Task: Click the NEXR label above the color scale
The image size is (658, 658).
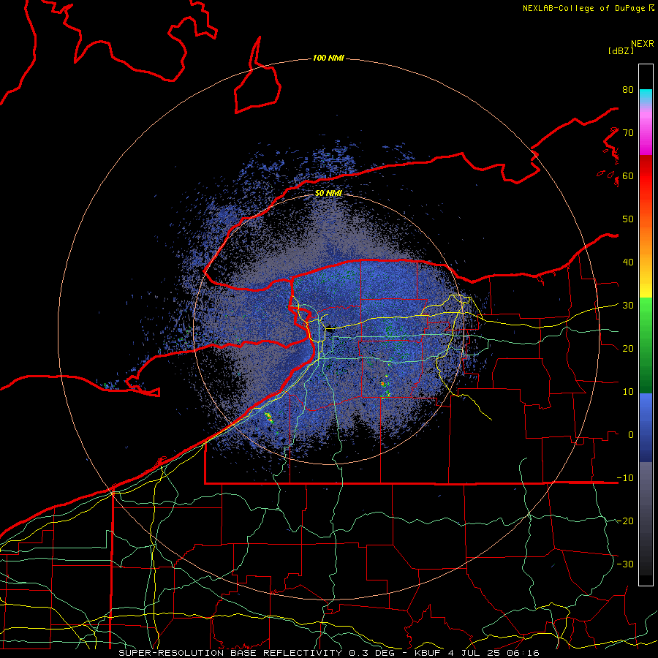Action: point(643,44)
